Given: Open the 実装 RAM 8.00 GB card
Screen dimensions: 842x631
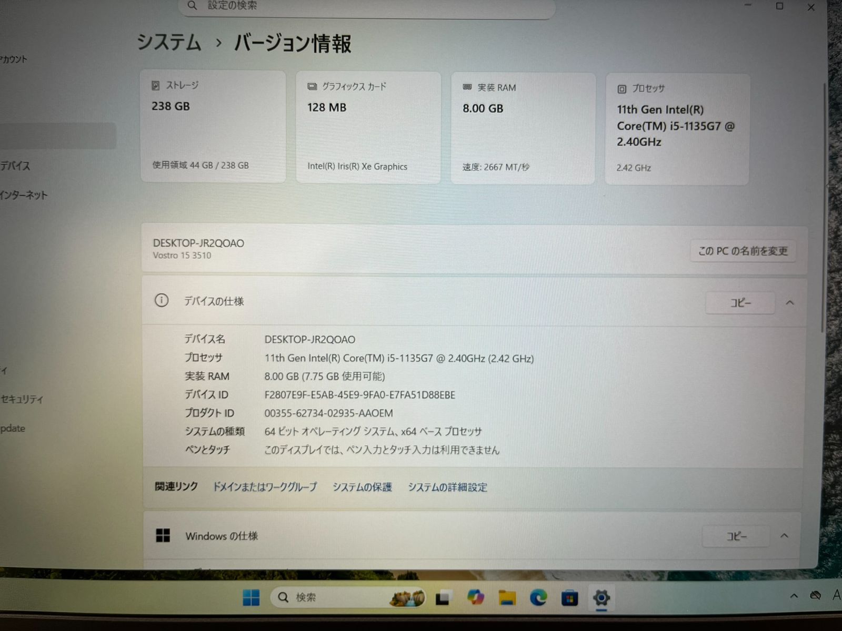Looking at the screenshot, I should pyautogui.click(x=523, y=129).
